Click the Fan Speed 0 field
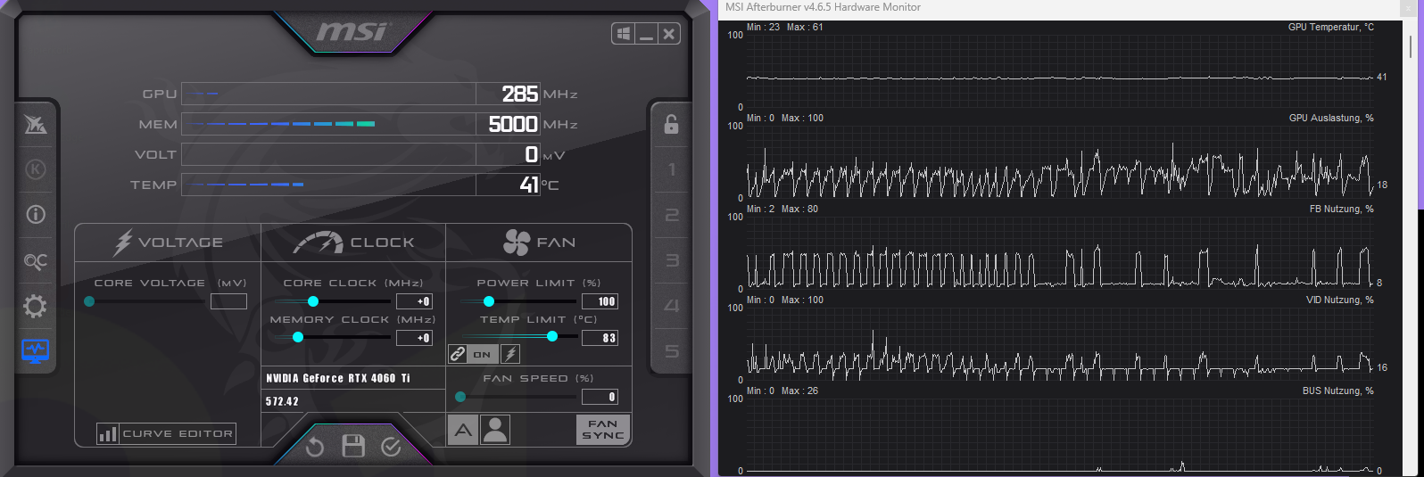Screen dimensions: 1424x477 (x=600, y=397)
